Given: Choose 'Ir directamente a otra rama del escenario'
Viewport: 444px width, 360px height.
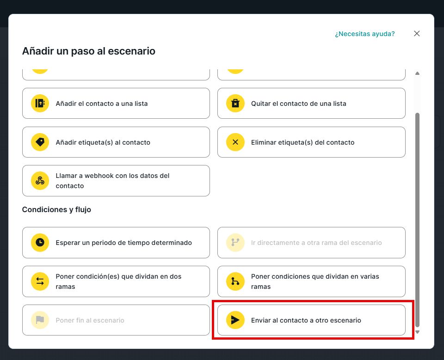Looking at the screenshot, I should tap(316, 243).
